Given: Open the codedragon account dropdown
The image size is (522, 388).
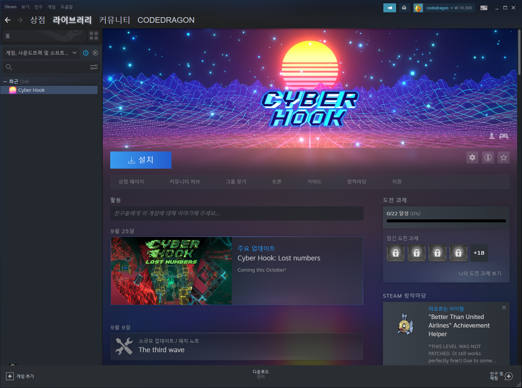Looking at the screenshot, I should click(439, 8).
